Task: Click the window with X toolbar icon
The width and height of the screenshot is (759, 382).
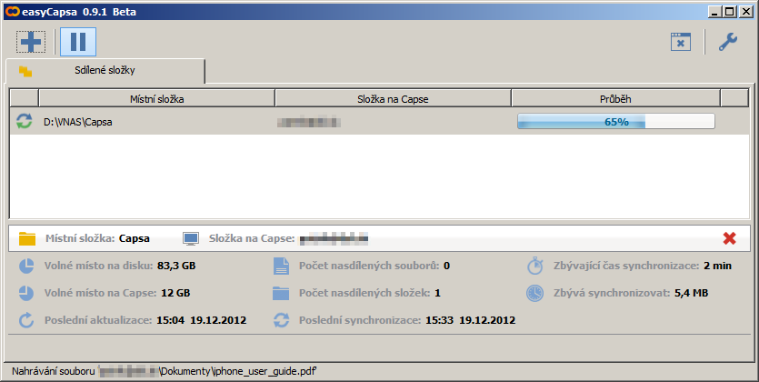Action: tap(681, 42)
